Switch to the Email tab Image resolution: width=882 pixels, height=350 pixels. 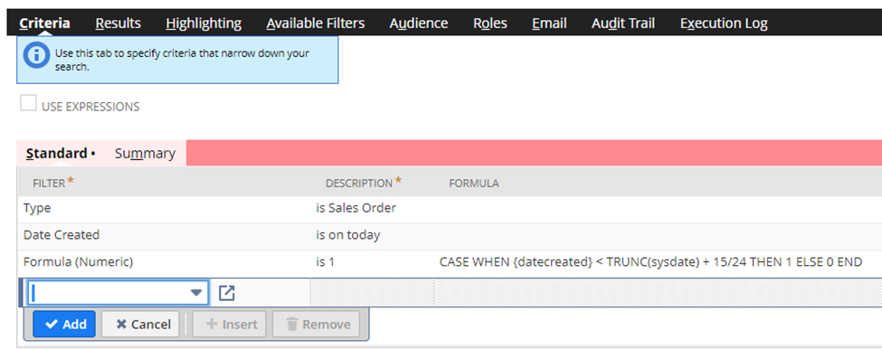coord(549,24)
